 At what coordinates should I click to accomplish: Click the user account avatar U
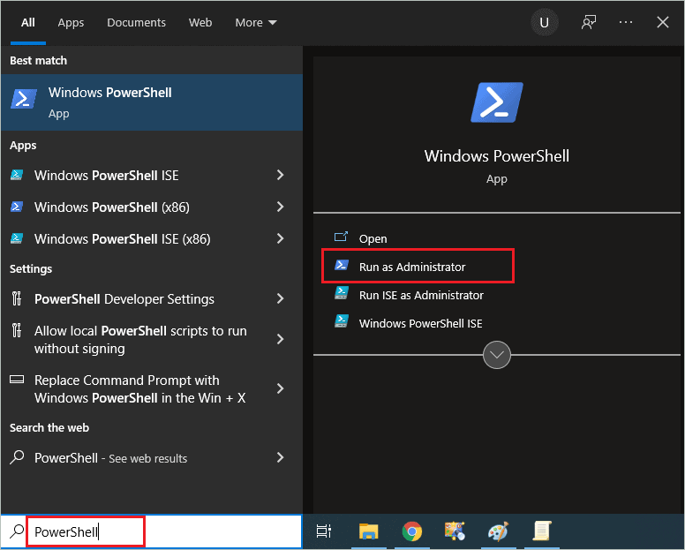pyautogui.click(x=544, y=23)
